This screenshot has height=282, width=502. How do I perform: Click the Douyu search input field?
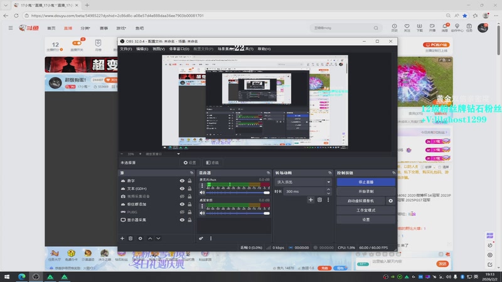(x=342, y=28)
